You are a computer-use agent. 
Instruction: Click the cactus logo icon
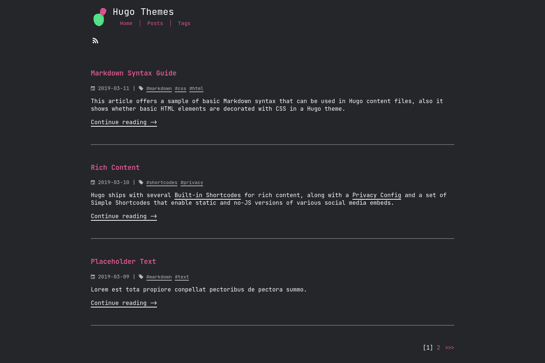pos(98,17)
